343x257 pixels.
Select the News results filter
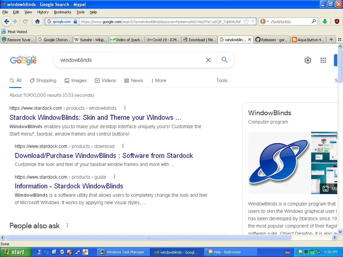click(x=134, y=80)
